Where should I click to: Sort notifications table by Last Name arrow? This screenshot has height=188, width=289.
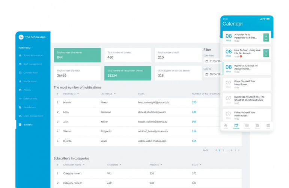point(115,94)
